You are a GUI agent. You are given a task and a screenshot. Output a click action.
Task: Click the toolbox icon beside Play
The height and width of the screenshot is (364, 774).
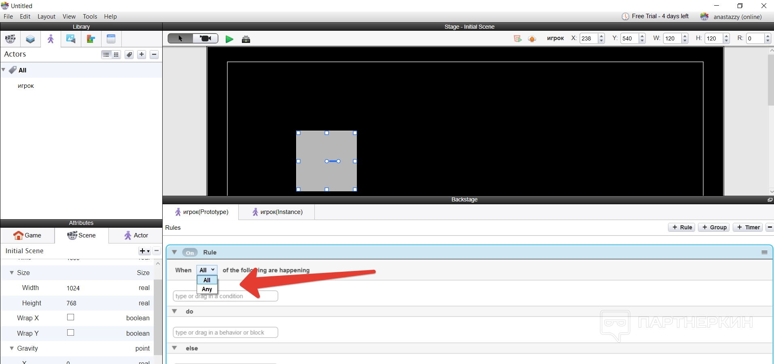(246, 39)
